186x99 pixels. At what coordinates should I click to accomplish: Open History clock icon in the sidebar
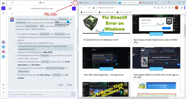coord(3,92)
